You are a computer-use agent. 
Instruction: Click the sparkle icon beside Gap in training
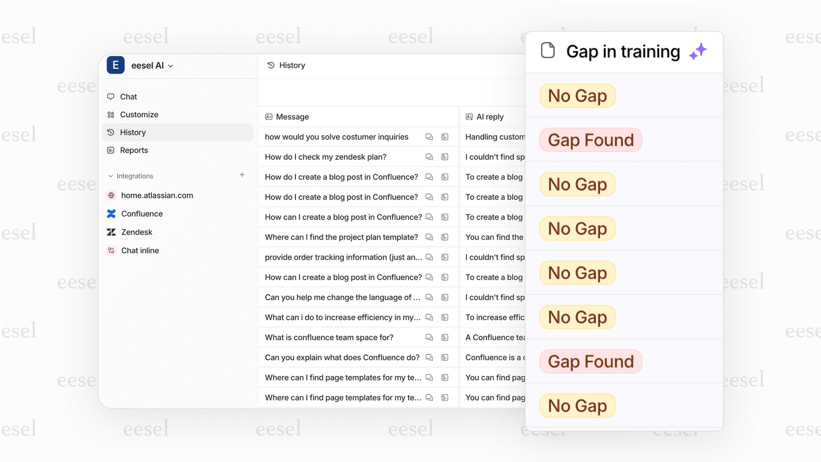pos(698,51)
